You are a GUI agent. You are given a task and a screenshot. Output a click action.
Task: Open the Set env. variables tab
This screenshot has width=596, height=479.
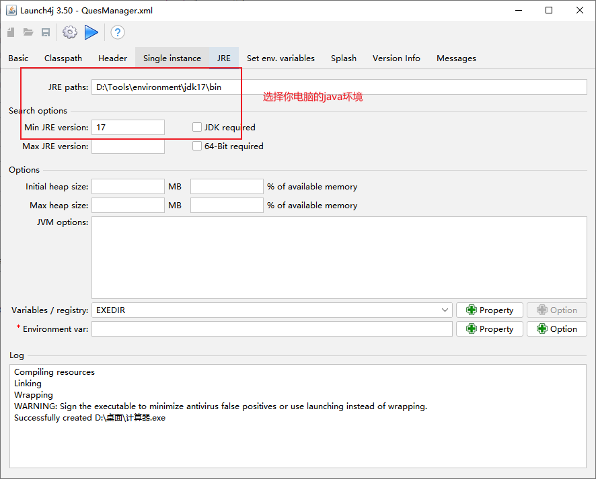point(281,58)
